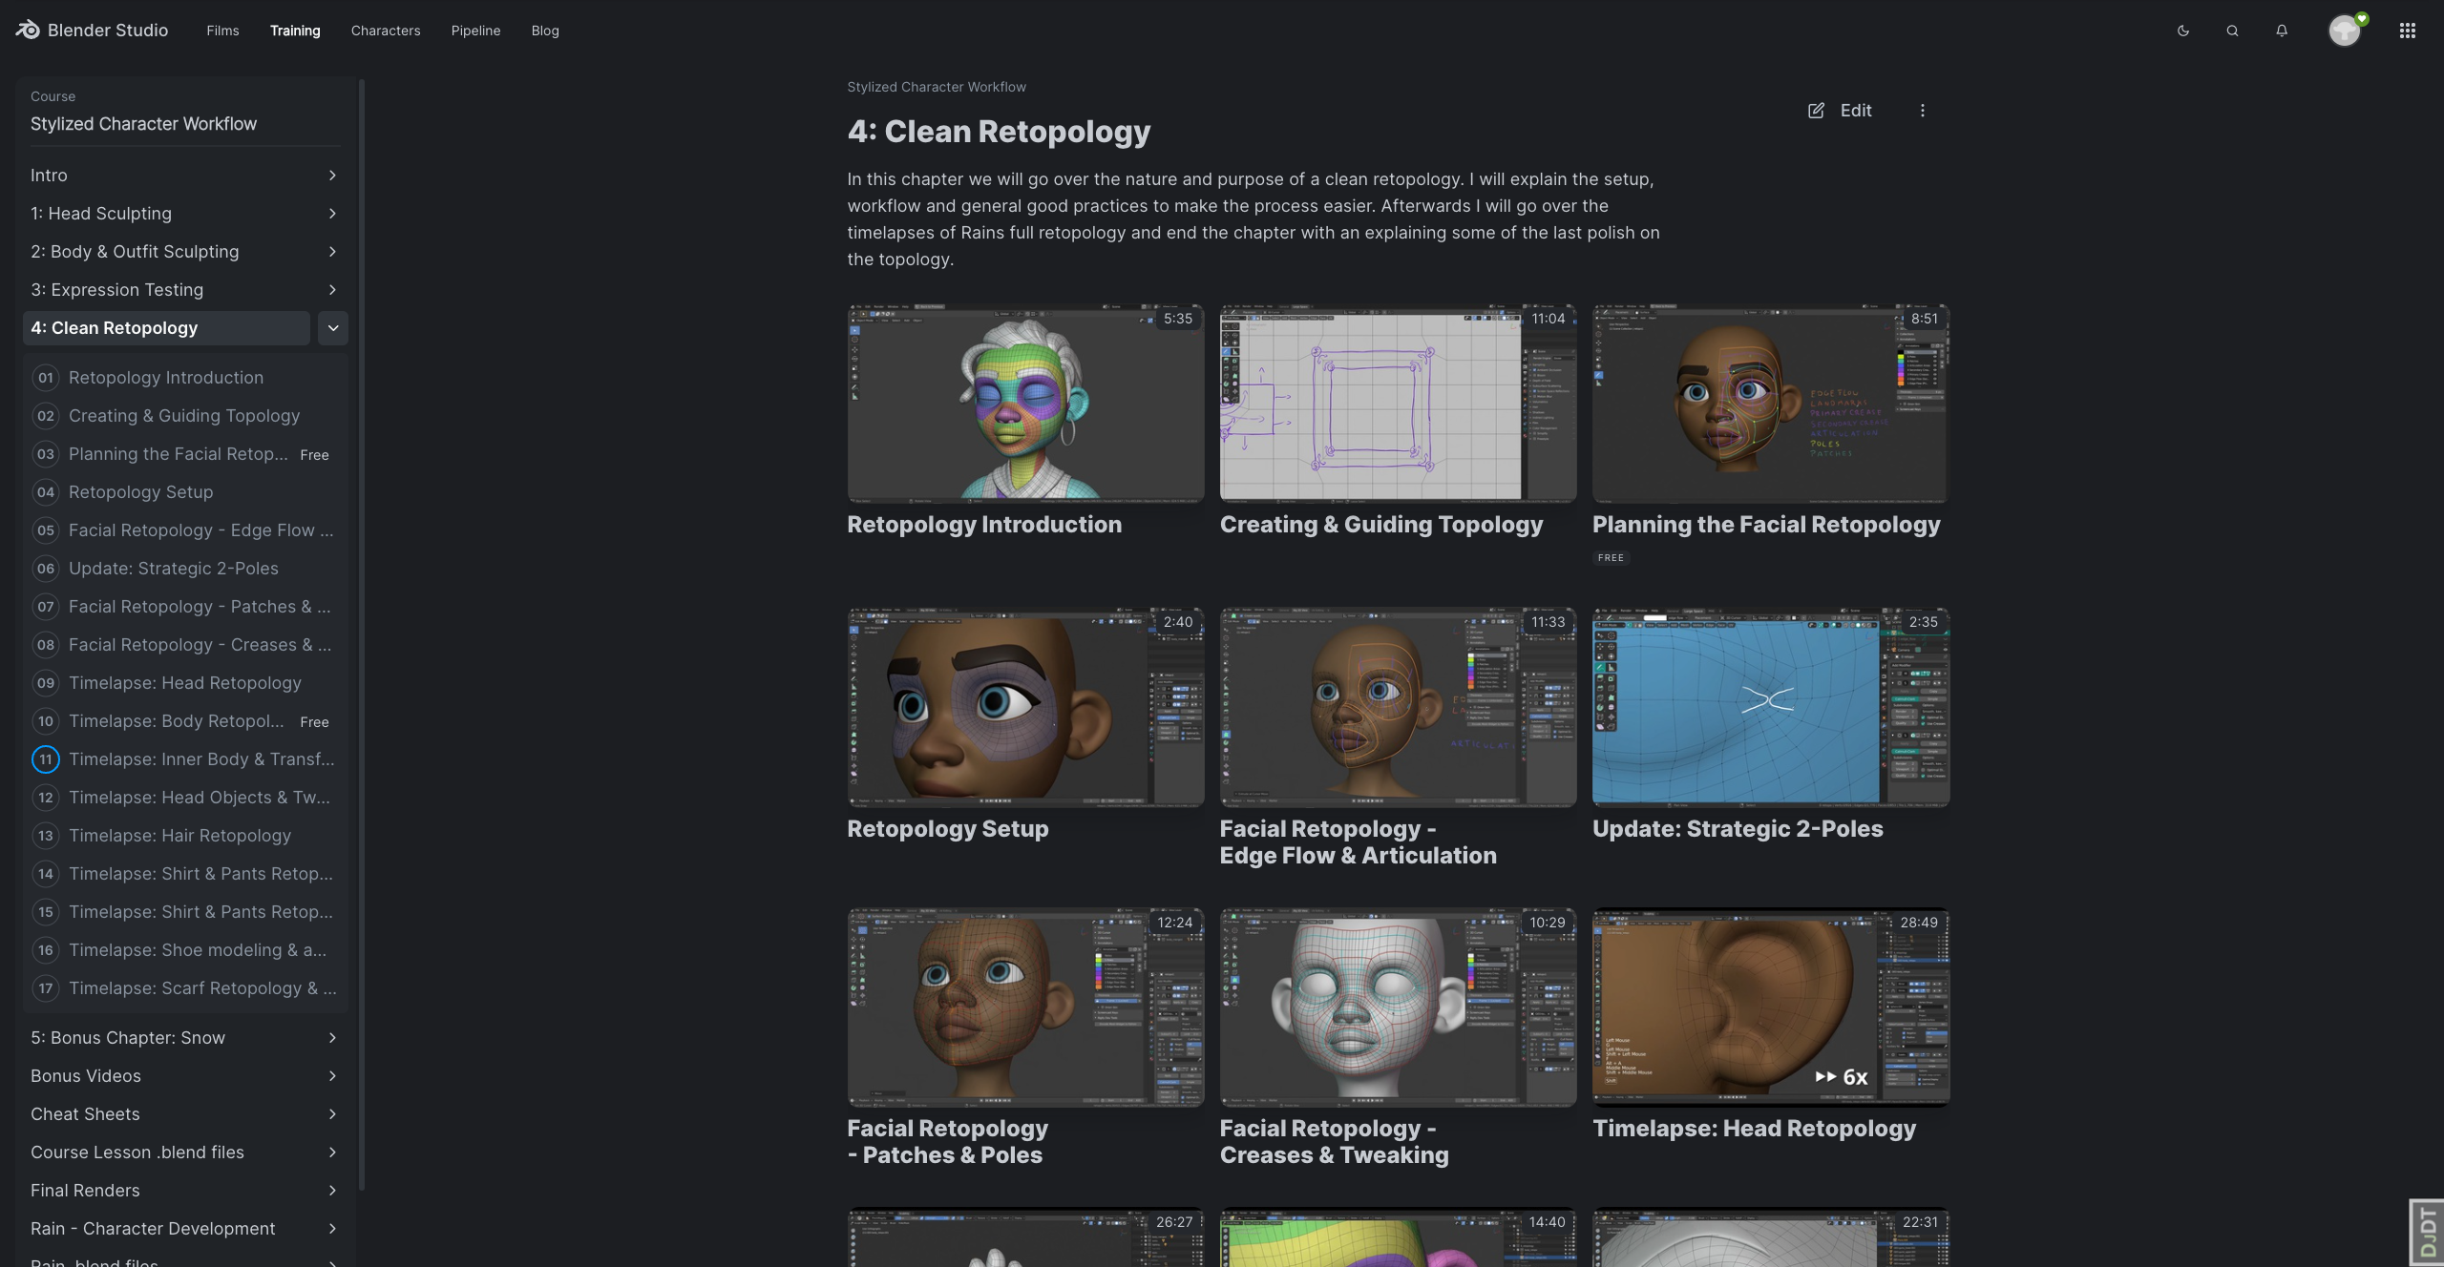
Task: Open Planning the Facial Retopology thumbnail
Action: click(x=1770, y=404)
